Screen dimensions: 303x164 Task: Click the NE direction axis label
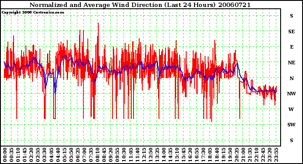point(292,63)
